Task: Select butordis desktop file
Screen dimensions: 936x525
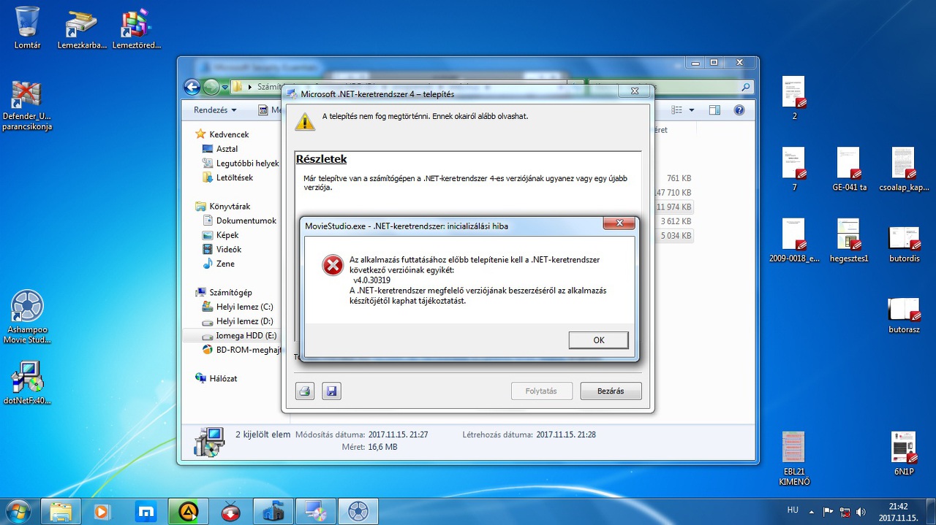Action: click(x=904, y=245)
